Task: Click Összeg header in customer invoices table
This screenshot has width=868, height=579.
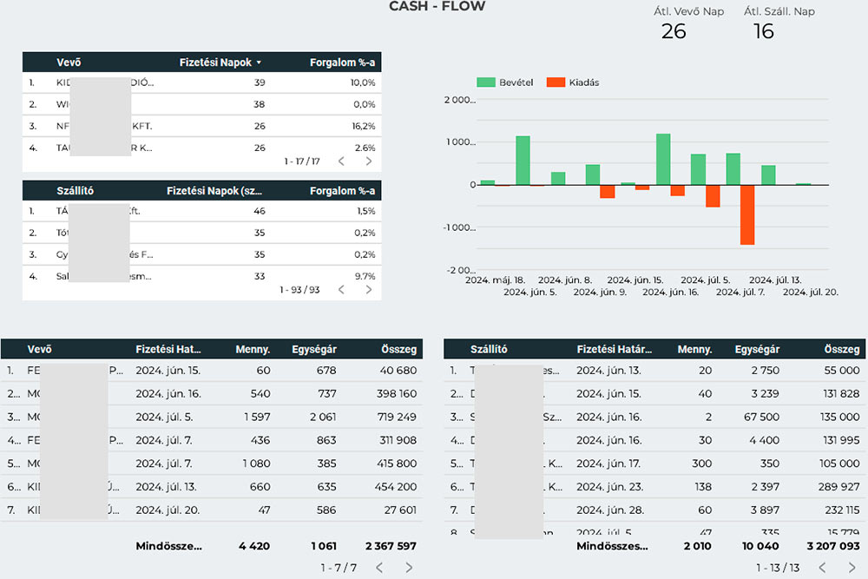Action: [x=399, y=350]
